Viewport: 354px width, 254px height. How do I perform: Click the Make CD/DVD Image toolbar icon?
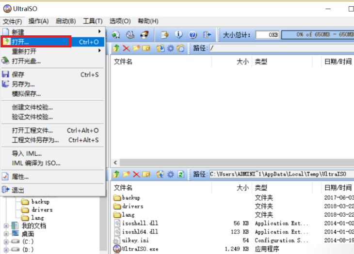point(116,35)
